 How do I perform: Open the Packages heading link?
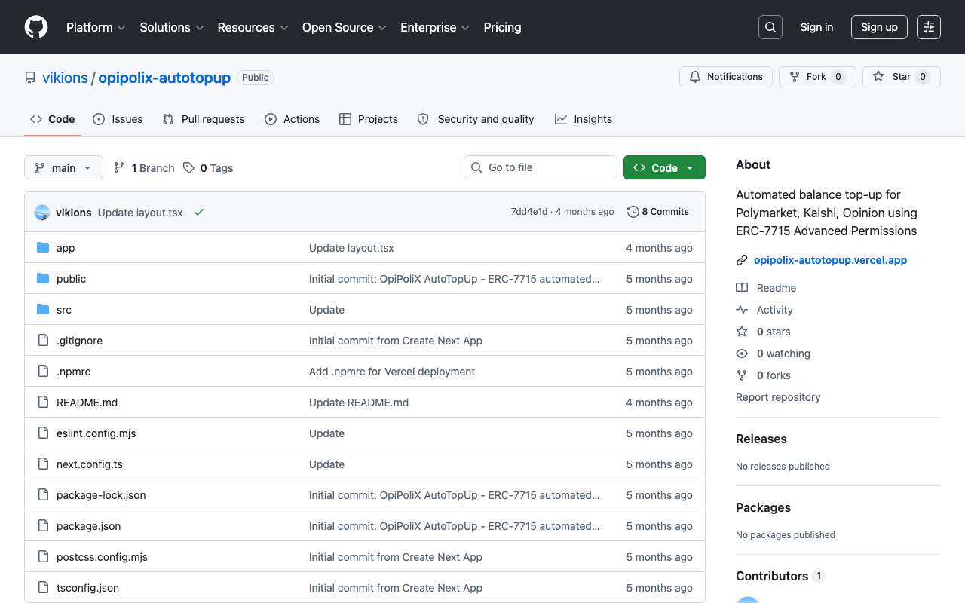tap(763, 507)
